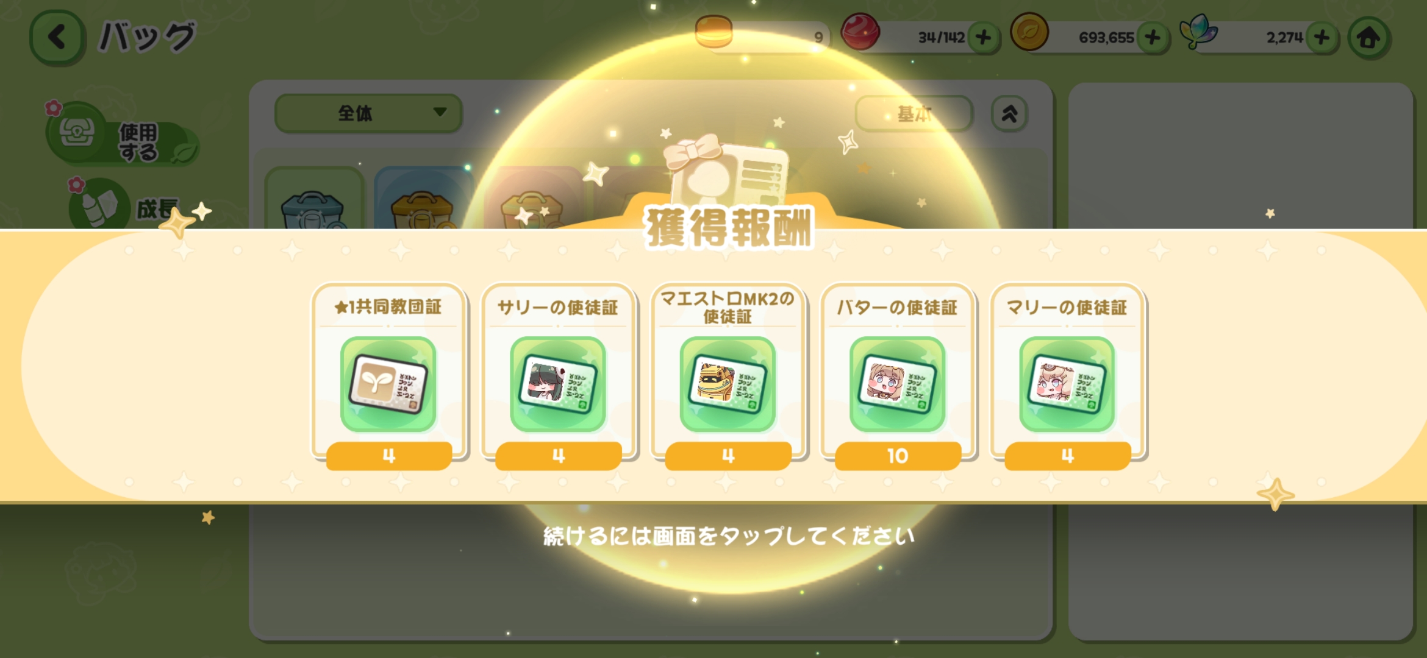Add more gold coins
Screen dimensions: 1427x658
point(1153,38)
